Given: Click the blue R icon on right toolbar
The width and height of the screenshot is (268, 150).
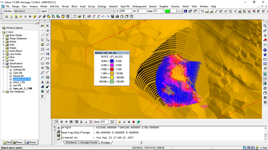Looking at the screenshot, I should [265, 50].
